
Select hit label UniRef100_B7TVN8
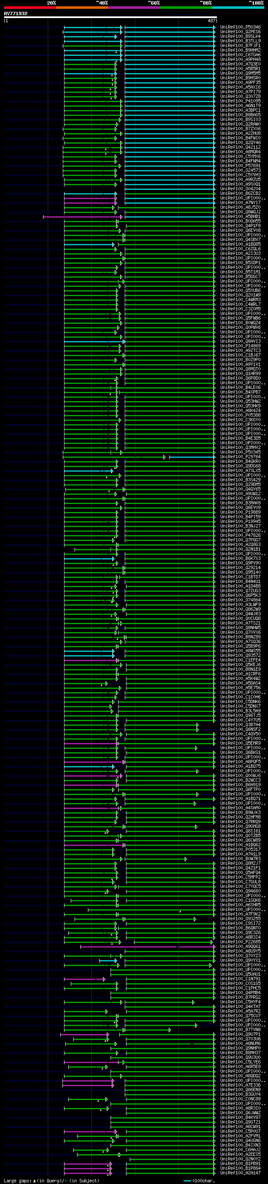pos(240,1029)
